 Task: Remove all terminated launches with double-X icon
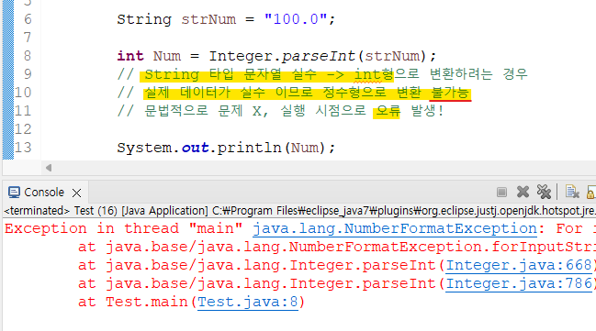click(544, 192)
